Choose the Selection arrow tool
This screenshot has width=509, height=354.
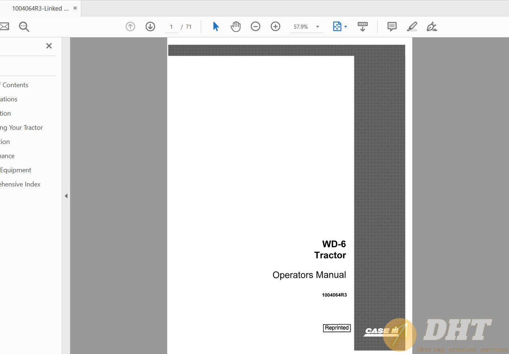pos(216,27)
